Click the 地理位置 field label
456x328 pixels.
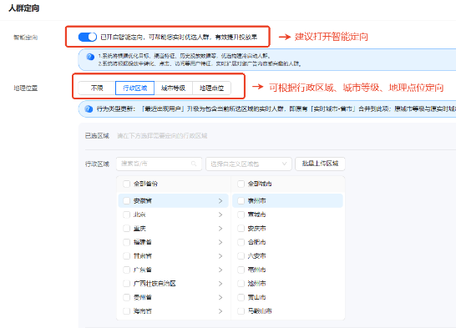[x=26, y=88]
